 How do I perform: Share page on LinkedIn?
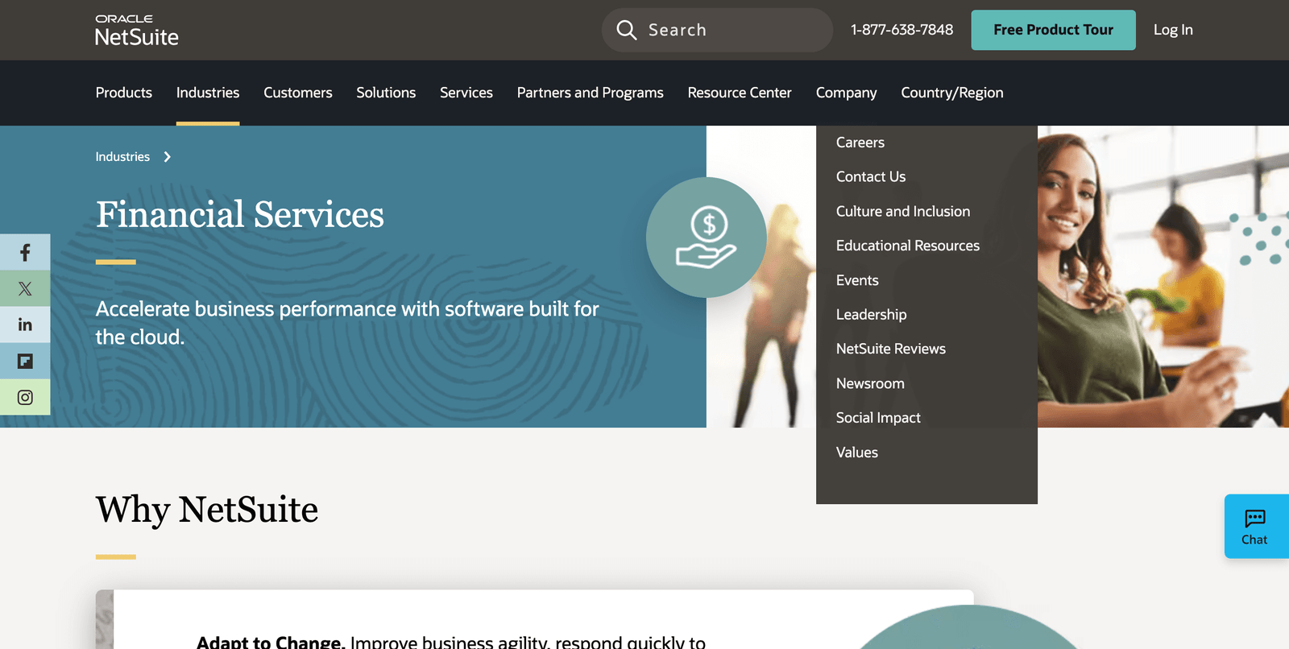[25, 324]
